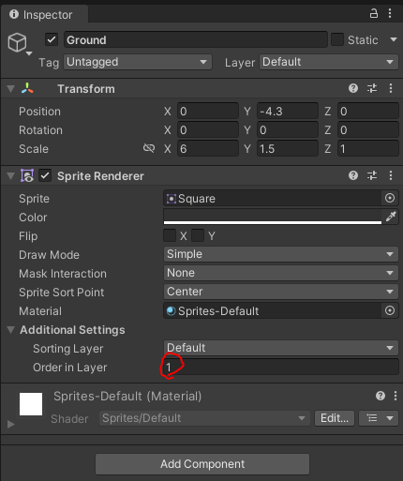The image size is (403, 481).
Task: Open the Tag dropdown showing Untagged
Action: click(x=138, y=62)
